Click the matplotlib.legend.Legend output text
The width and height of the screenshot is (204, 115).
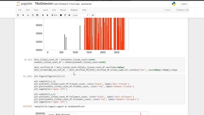click(60, 106)
